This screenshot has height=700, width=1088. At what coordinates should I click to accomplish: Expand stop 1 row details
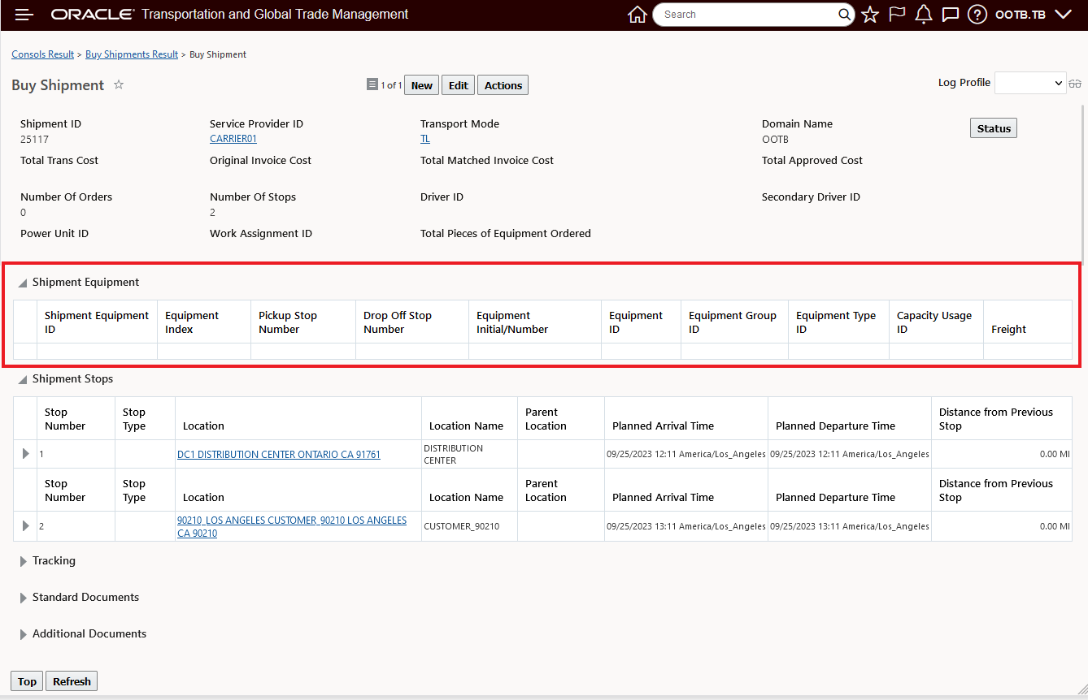pyautogui.click(x=26, y=454)
